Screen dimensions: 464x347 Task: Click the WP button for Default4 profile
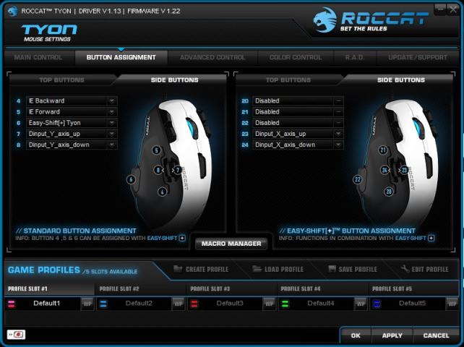(361, 304)
